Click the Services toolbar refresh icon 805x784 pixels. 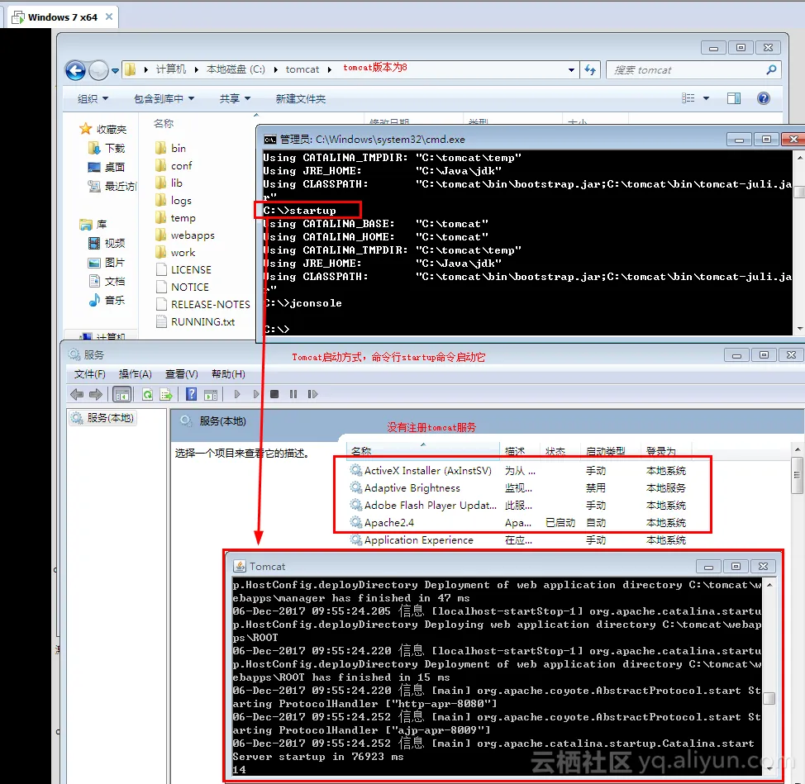point(147,395)
